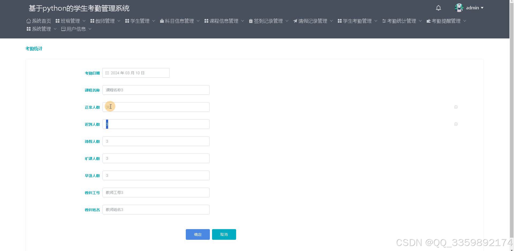Click the calendar icon in 考勤日期 field

[107, 73]
